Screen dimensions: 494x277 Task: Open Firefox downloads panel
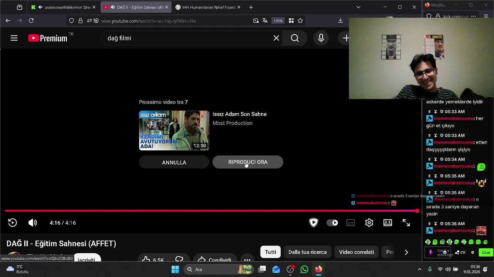tap(340, 21)
